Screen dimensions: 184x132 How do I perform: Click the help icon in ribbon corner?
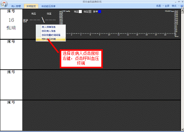182,6
